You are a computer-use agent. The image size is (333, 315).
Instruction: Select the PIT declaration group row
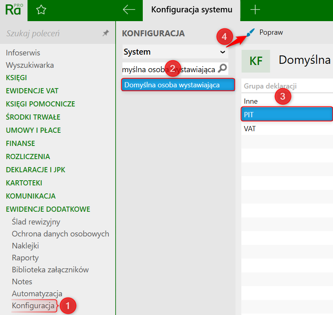[x=287, y=114]
